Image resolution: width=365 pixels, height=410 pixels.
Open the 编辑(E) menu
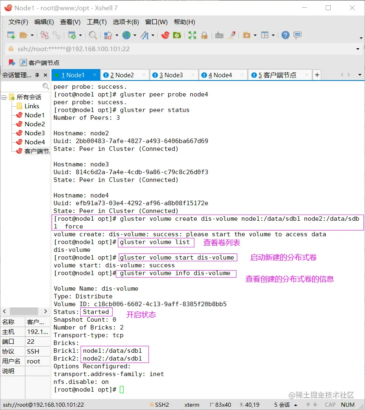click(x=44, y=22)
